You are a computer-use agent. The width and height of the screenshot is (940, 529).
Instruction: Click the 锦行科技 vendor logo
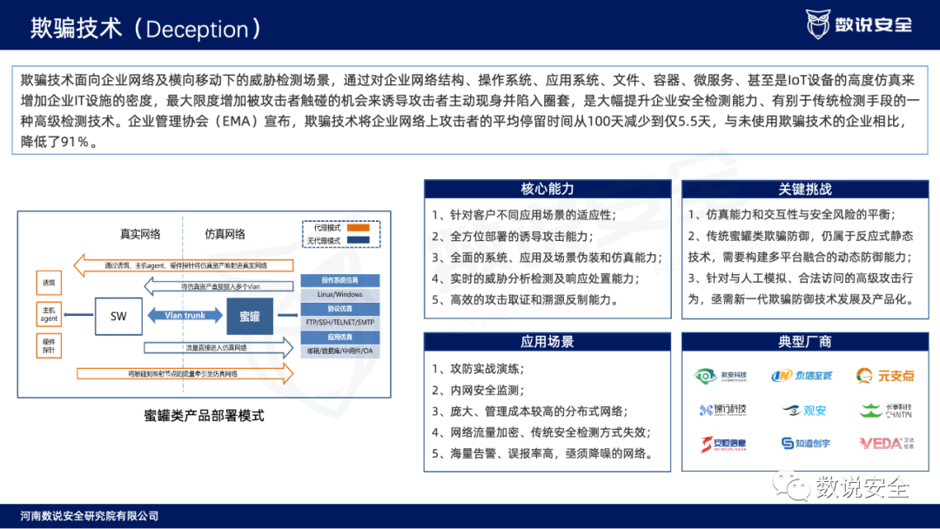[x=722, y=410]
